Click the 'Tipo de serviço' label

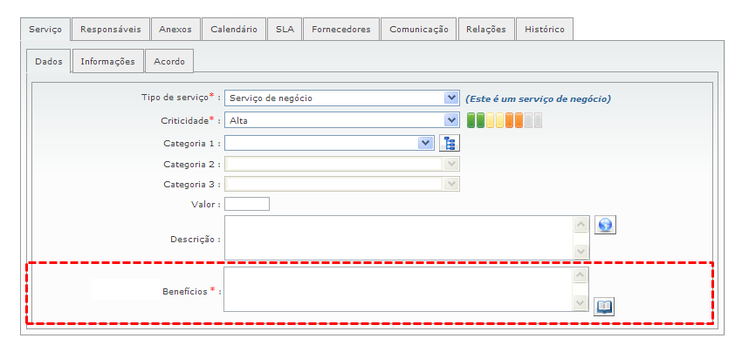point(175,98)
